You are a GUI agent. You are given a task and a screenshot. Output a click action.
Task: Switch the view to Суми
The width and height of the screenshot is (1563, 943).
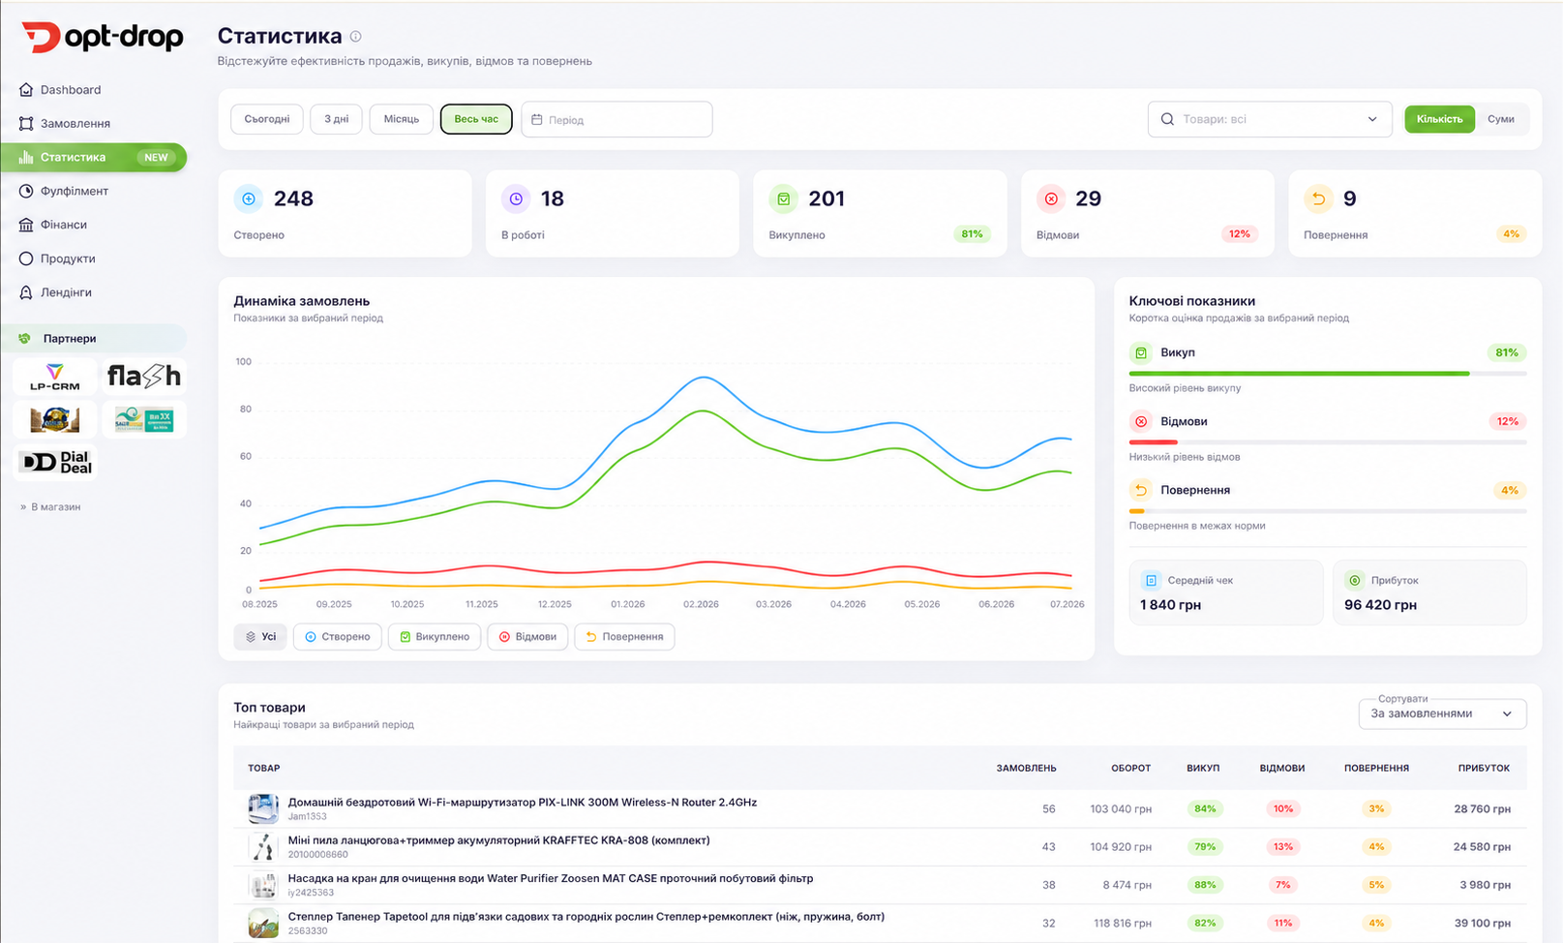click(1501, 119)
